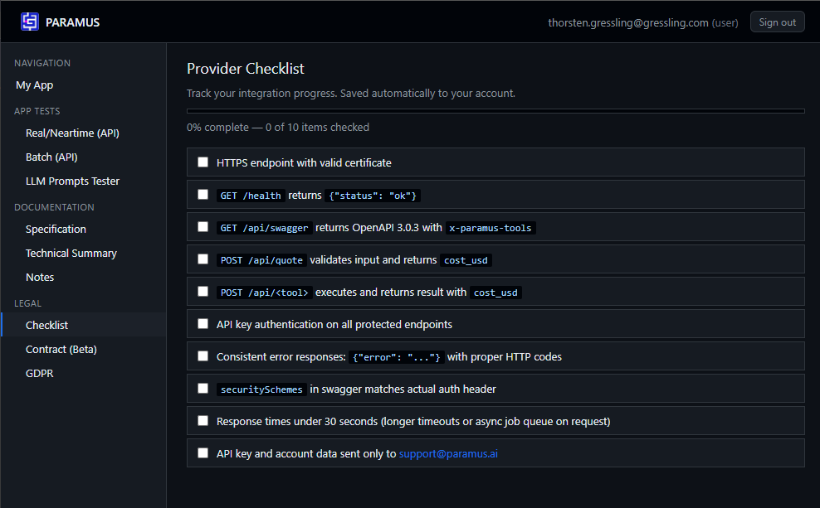Viewport: 820px width, 508px height.
Task: Click the NAVIGATION section header
Action: [x=42, y=63]
